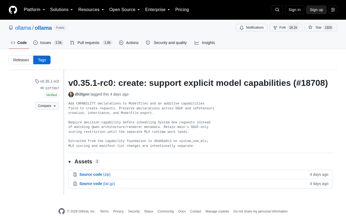Open the dhiltgen user profile link

pyautogui.click(x=82, y=94)
